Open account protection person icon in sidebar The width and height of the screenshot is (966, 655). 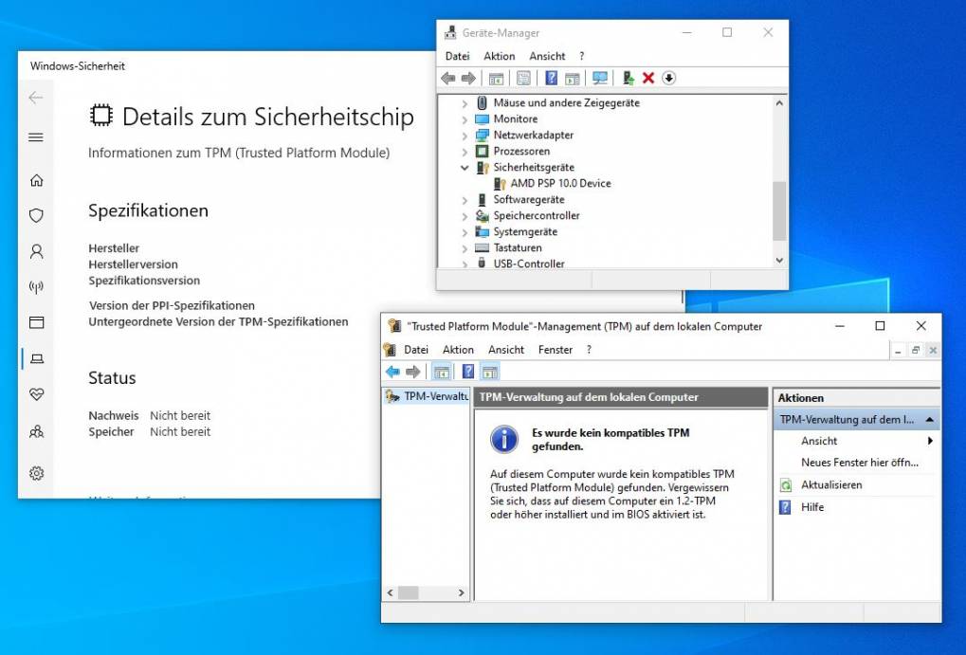coord(36,251)
